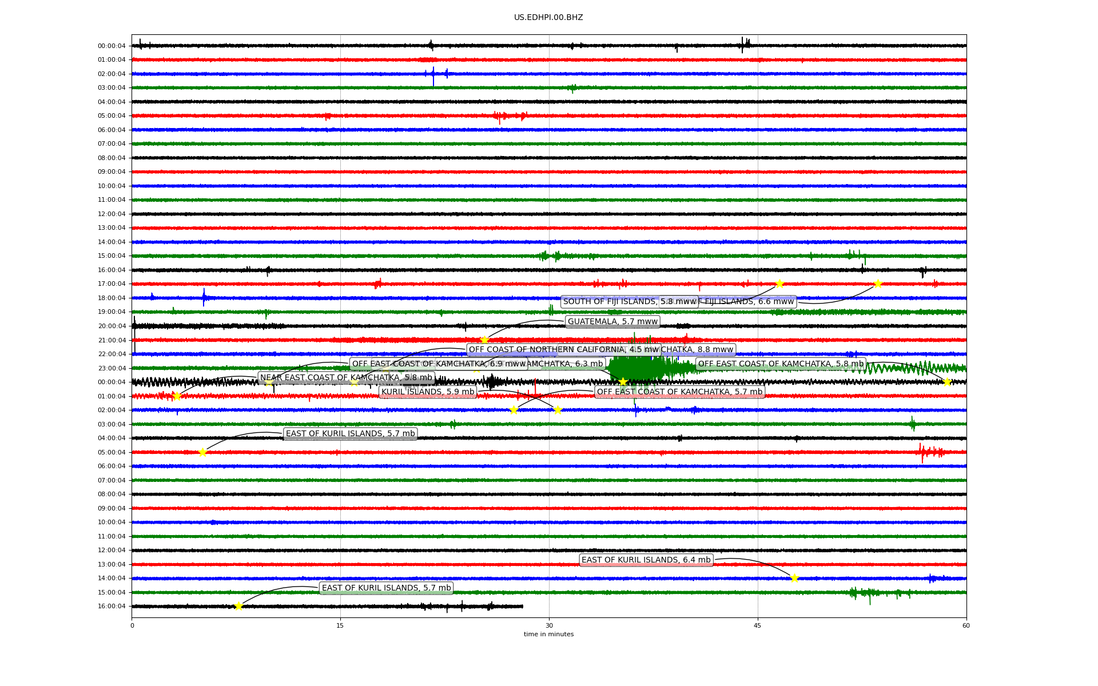Click the star linked to SOUTH OF FIJI ISLANDS, 5.8 mww
Screen dimensions: 1098x686
(779, 284)
